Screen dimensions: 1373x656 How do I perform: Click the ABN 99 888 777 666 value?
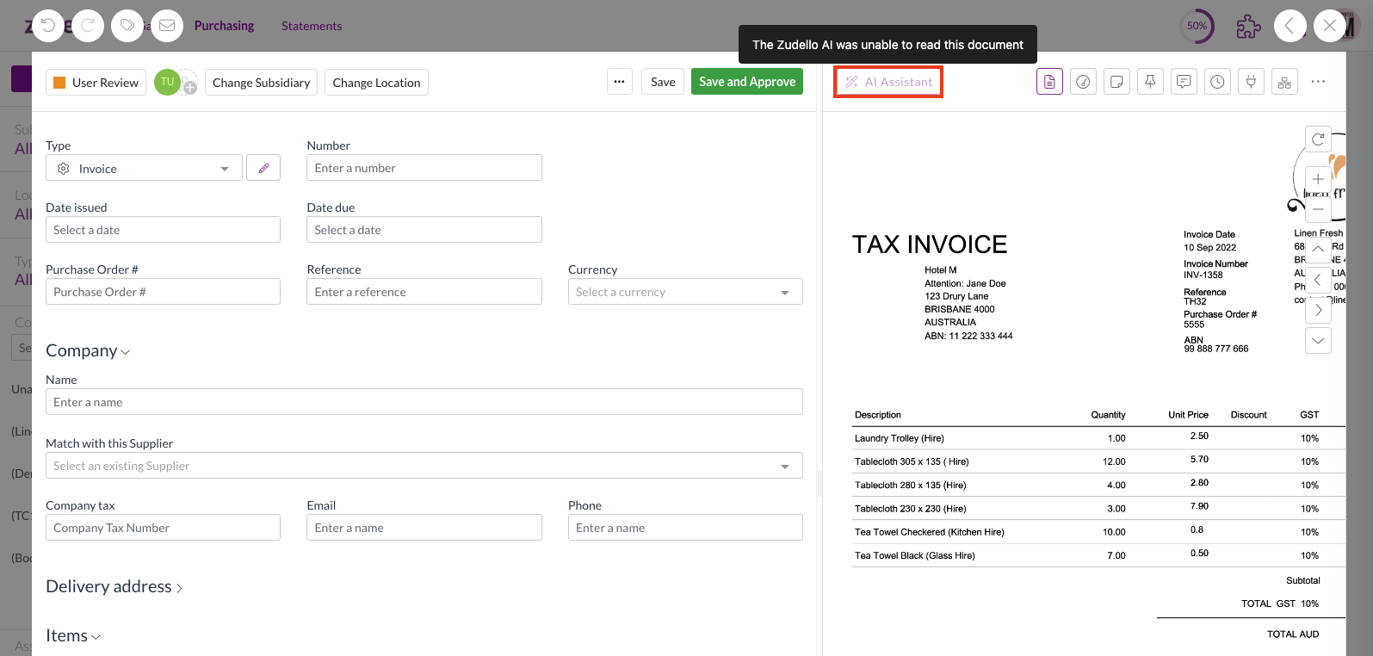tap(1215, 349)
